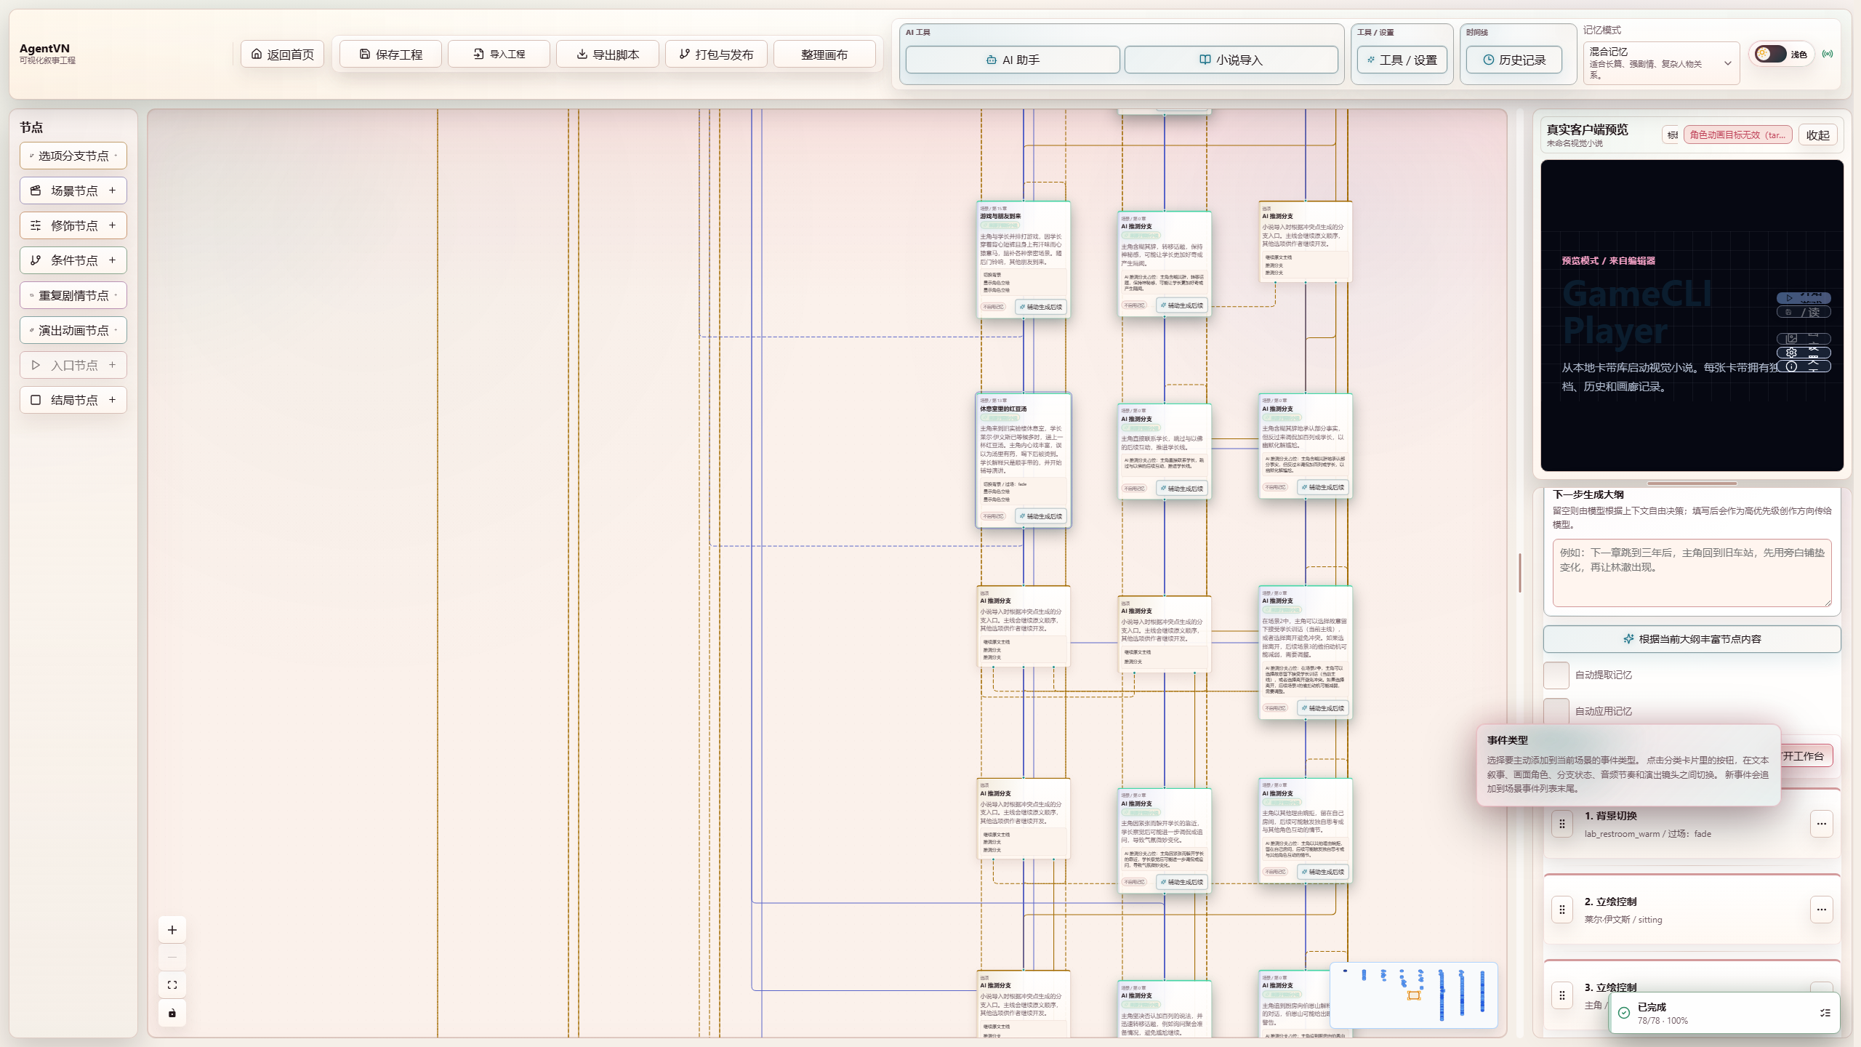Click the play button in the GameCLI preview
The width and height of the screenshot is (1861, 1047).
[x=1804, y=298]
